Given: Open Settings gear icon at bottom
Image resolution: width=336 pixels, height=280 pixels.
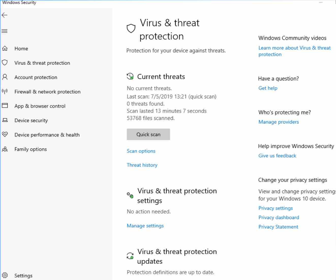Looking at the screenshot, I should point(5,275).
